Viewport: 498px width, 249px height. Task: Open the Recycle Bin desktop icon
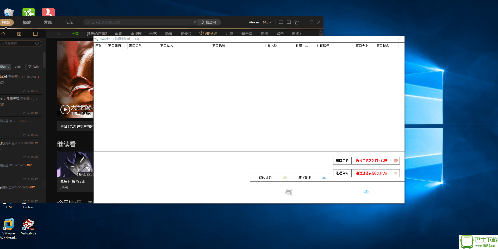(9, 12)
